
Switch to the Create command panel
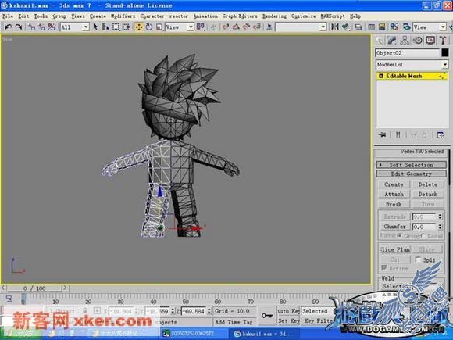pos(380,41)
